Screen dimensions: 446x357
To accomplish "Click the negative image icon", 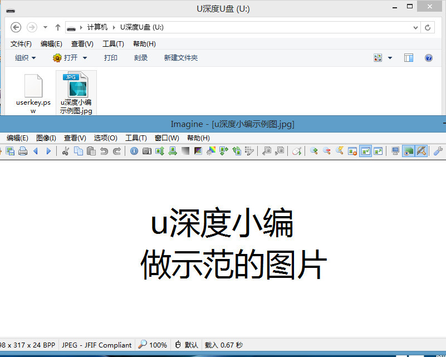I will (198, 151).
